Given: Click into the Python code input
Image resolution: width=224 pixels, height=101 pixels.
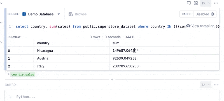Looking at the screenshot, I should [112, 97].
